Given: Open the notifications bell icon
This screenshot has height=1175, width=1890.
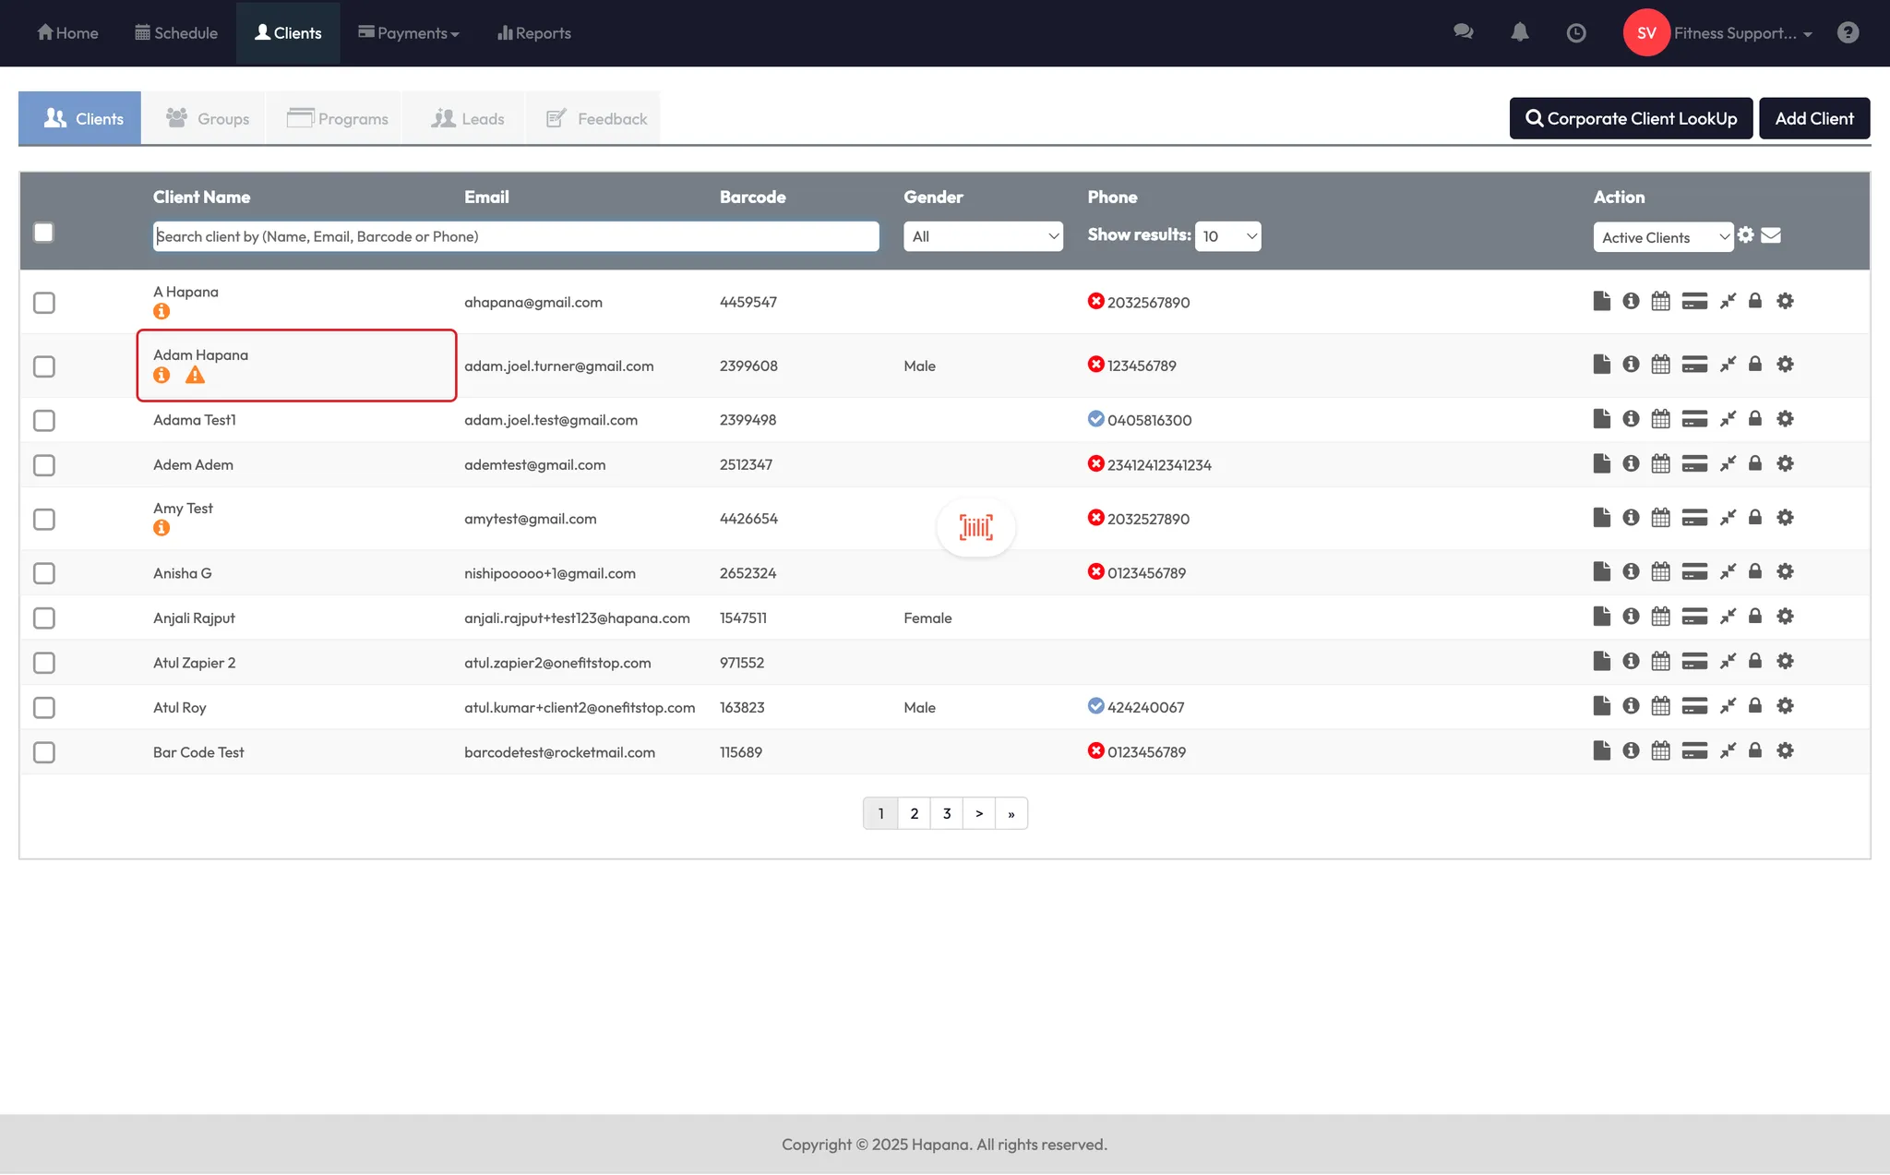Looking at the screenshot, I should point(1519,33).
